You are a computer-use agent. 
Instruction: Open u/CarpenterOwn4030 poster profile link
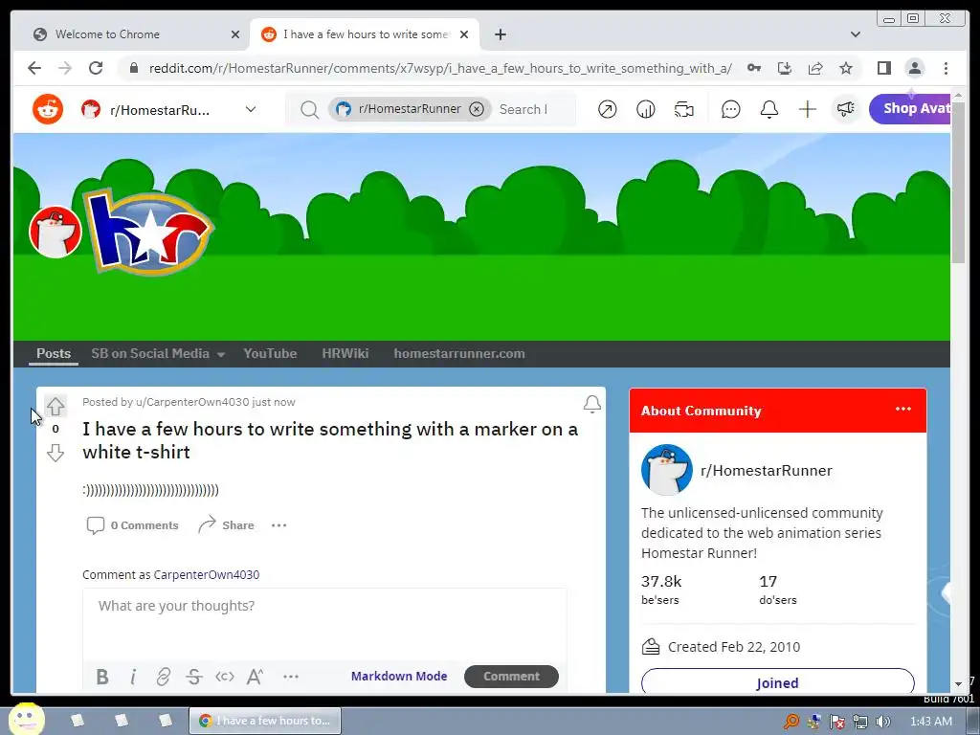point(192,402)
